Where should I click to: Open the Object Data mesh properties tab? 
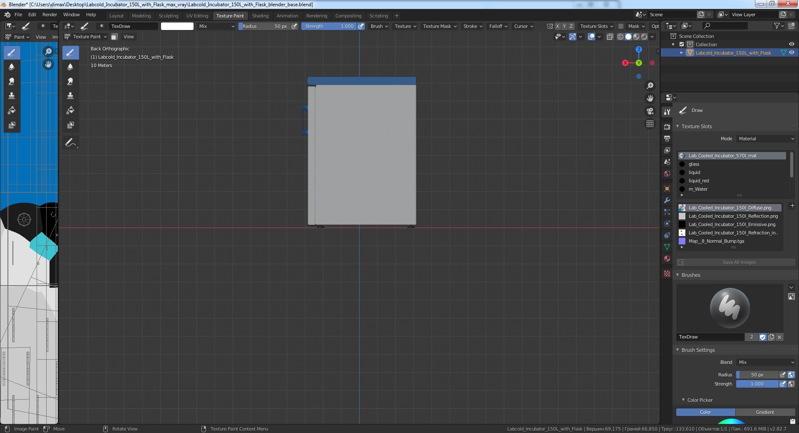coord(667,247)
